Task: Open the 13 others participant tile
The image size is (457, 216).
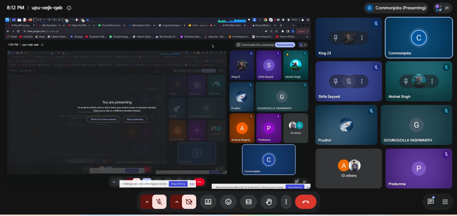Action: click(x=349, y=168)
